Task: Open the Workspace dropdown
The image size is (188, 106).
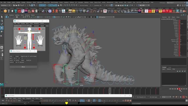Action: coord(176,3)
